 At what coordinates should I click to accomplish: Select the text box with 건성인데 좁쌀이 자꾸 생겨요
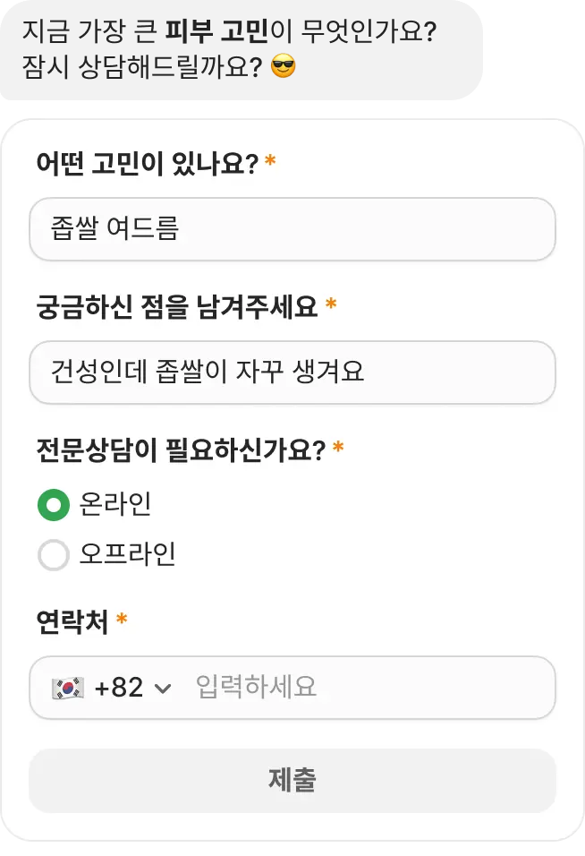292,373
